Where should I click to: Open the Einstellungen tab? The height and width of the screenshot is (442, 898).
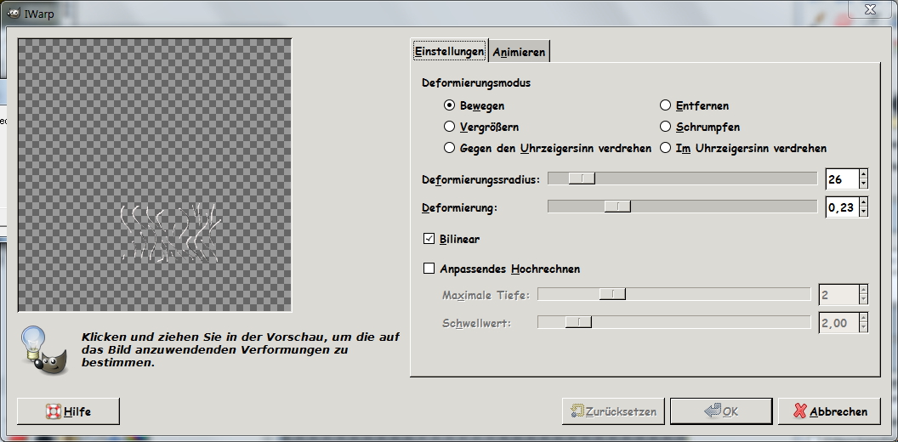450,51
